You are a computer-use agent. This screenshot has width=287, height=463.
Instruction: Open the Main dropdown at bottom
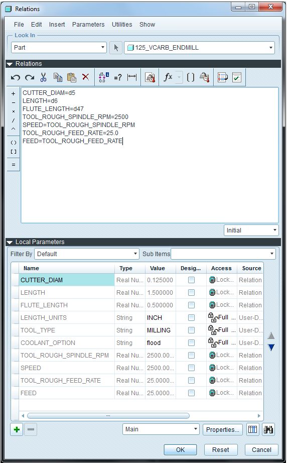pyautogui.click(x=161, y=429)
